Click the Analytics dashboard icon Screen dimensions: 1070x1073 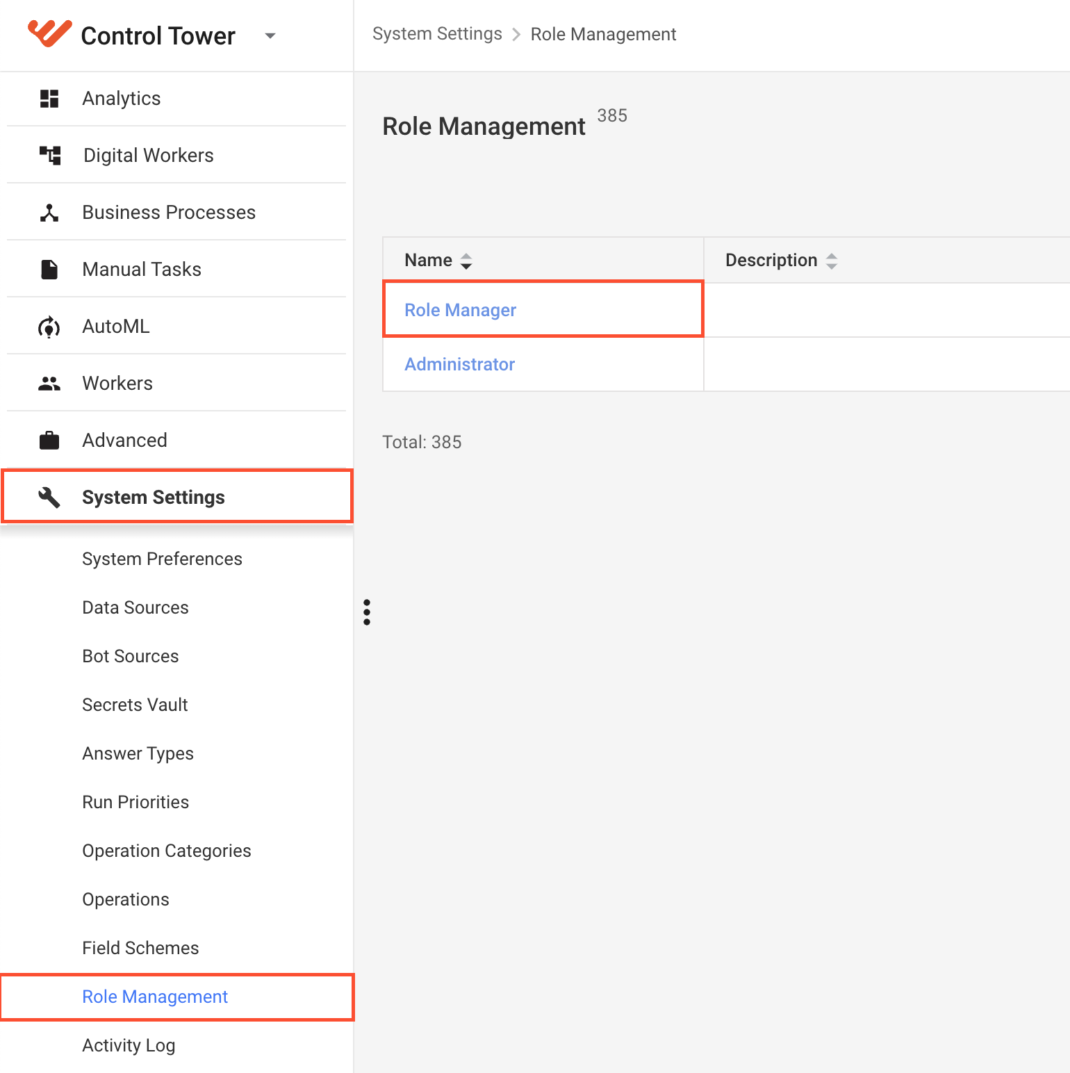(x=49, y=99)
